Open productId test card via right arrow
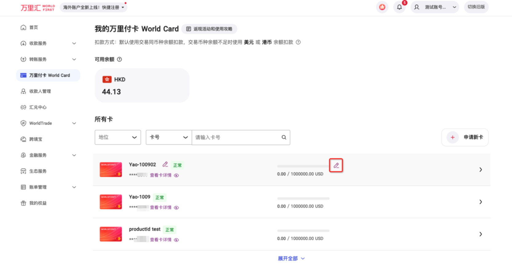Viewport: 512px width, 271px height. coord(481,234)
